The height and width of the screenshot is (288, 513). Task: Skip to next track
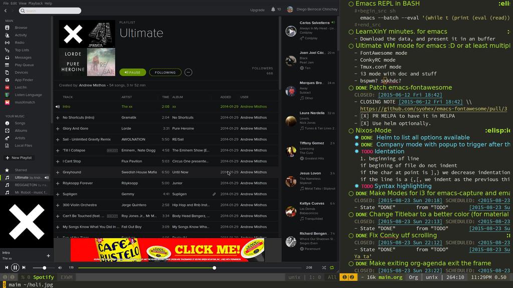tap(24, 267)
